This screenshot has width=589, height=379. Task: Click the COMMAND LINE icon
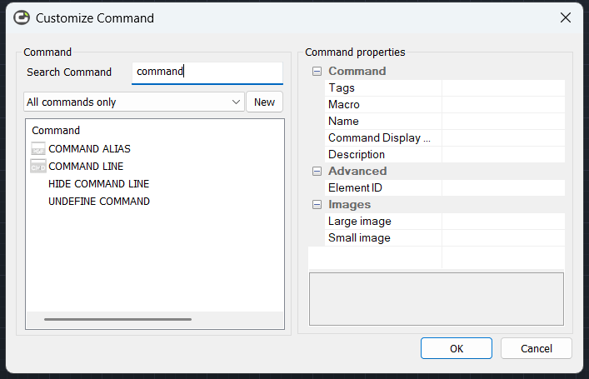tap(38, 166)
